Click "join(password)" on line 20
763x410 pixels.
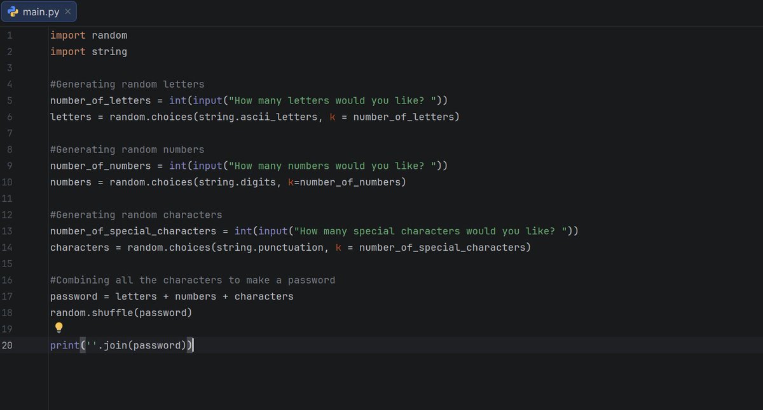144,345
